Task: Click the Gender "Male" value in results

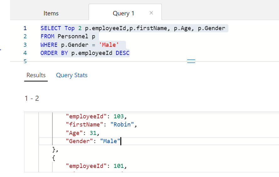Action: pos(110,141)
